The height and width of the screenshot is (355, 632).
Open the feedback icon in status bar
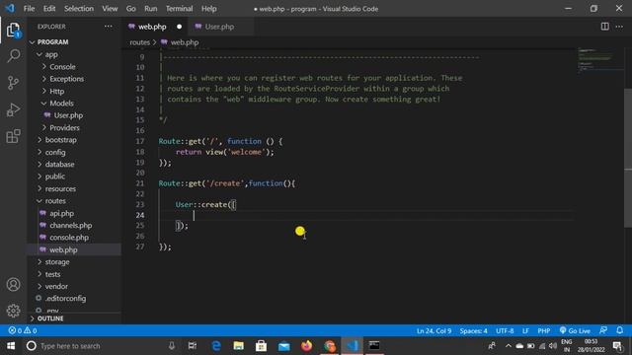[x=603, y=330]
